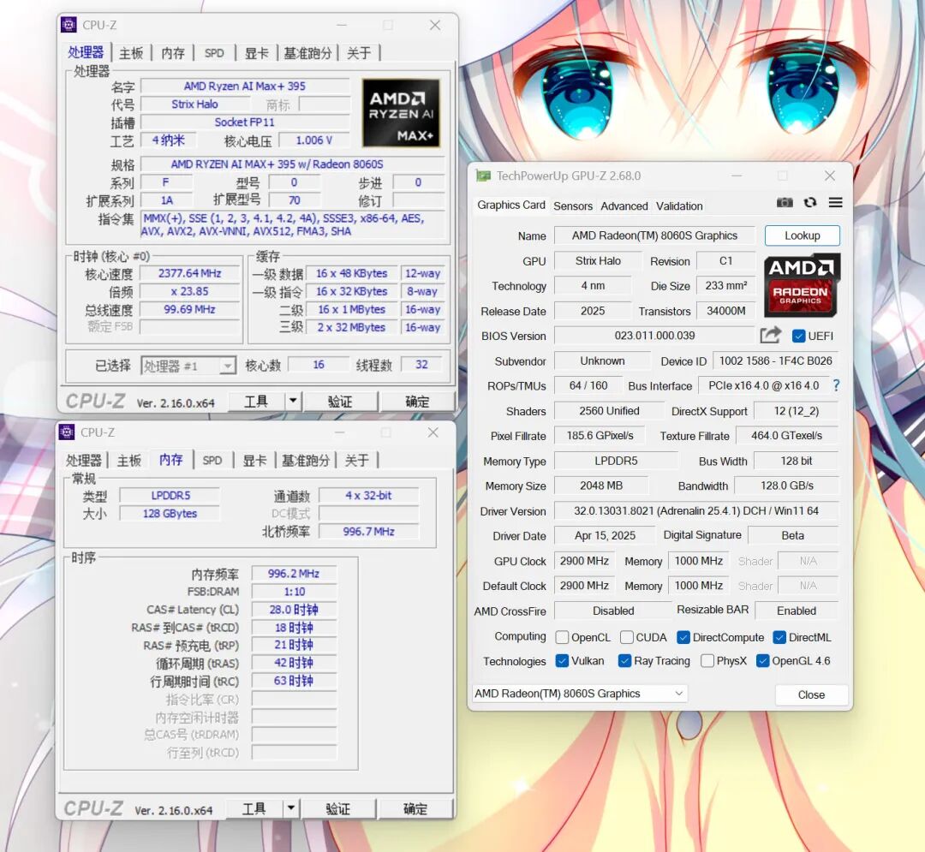
Task: Click BIOS Version field 023.011.000.039
Action: point(654,336)
